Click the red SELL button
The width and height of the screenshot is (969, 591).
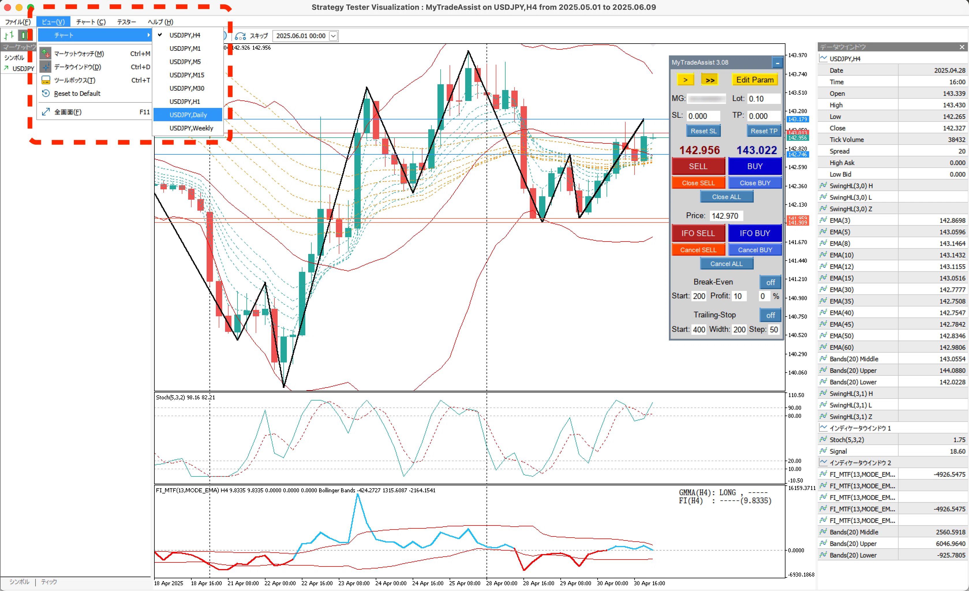(x=698, y=166)
